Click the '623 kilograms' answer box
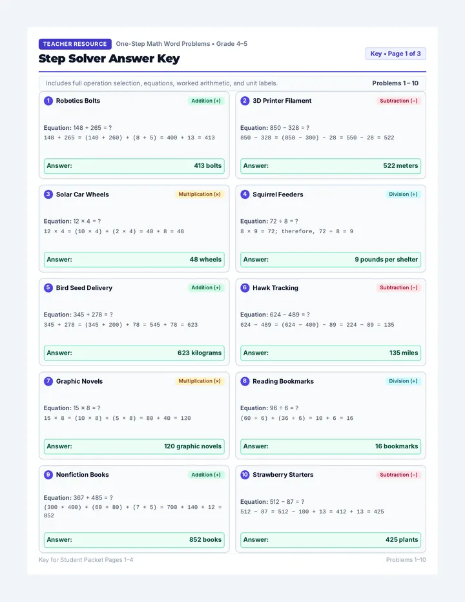Viewport: 465px width, 602px height. [134, 353]
